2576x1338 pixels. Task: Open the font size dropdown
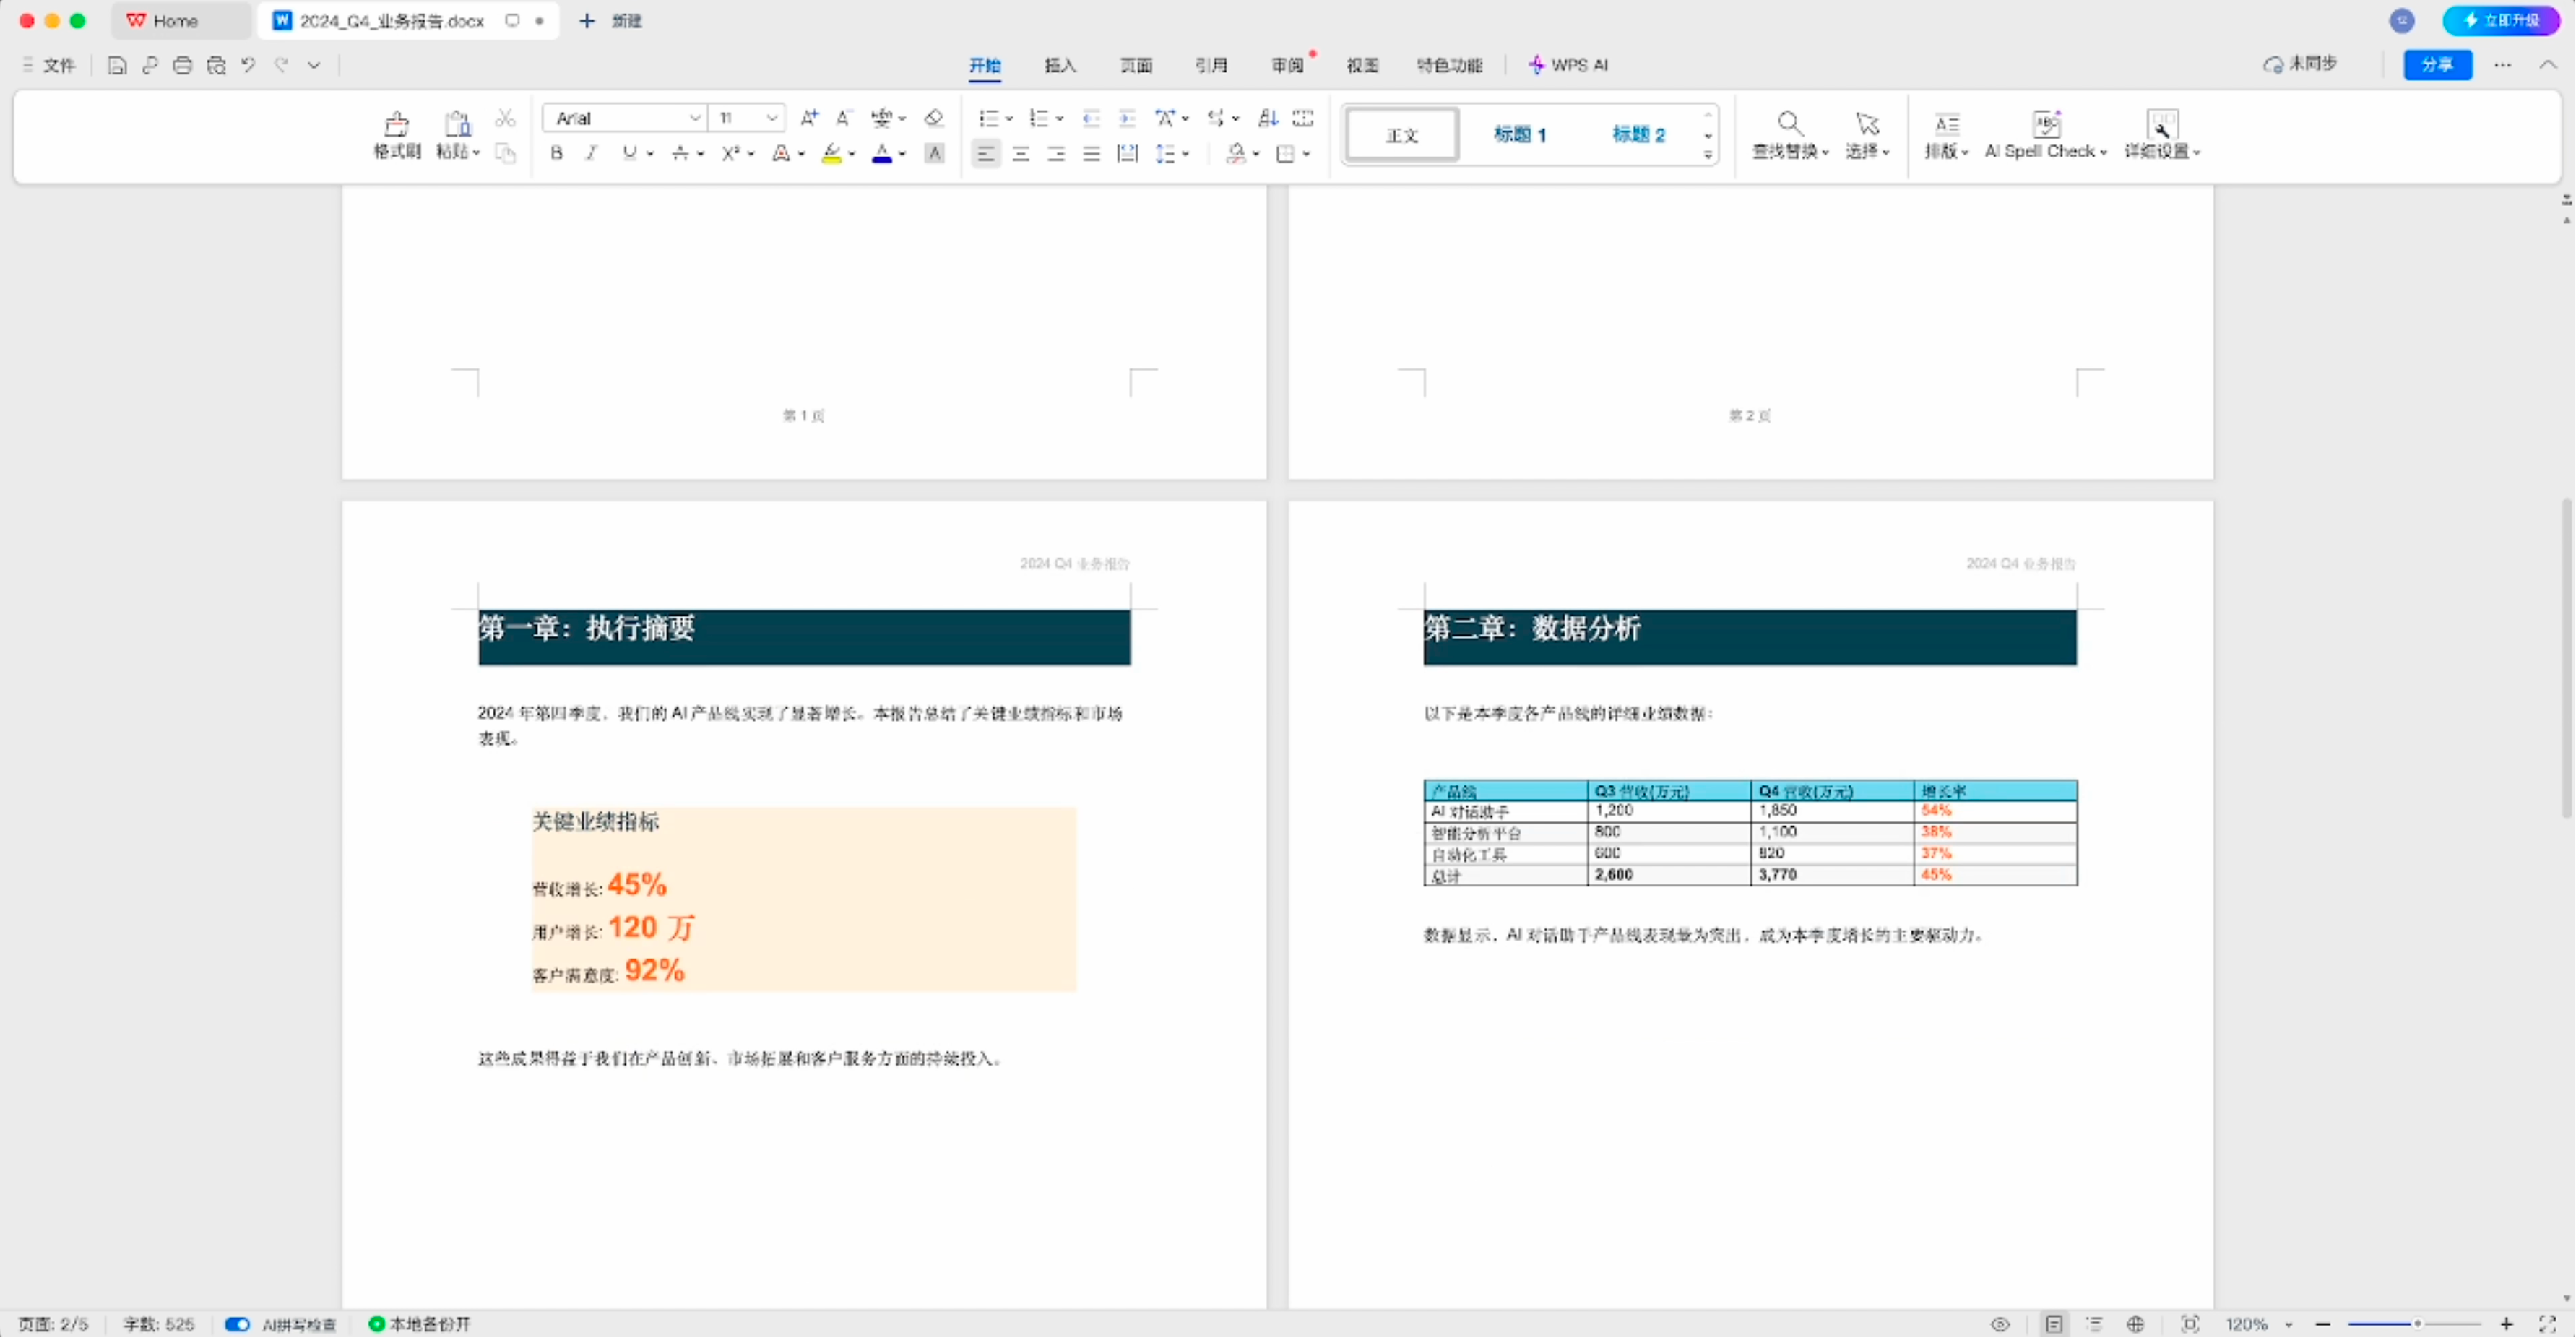(x=772, y=118)
